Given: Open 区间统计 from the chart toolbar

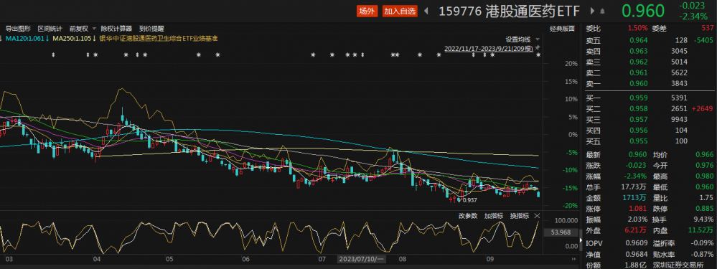Looking at the screenshot, I should [50, 28].
